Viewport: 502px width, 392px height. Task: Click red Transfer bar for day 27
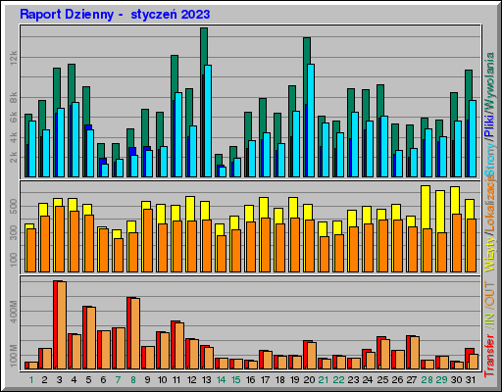pos(408,352)
